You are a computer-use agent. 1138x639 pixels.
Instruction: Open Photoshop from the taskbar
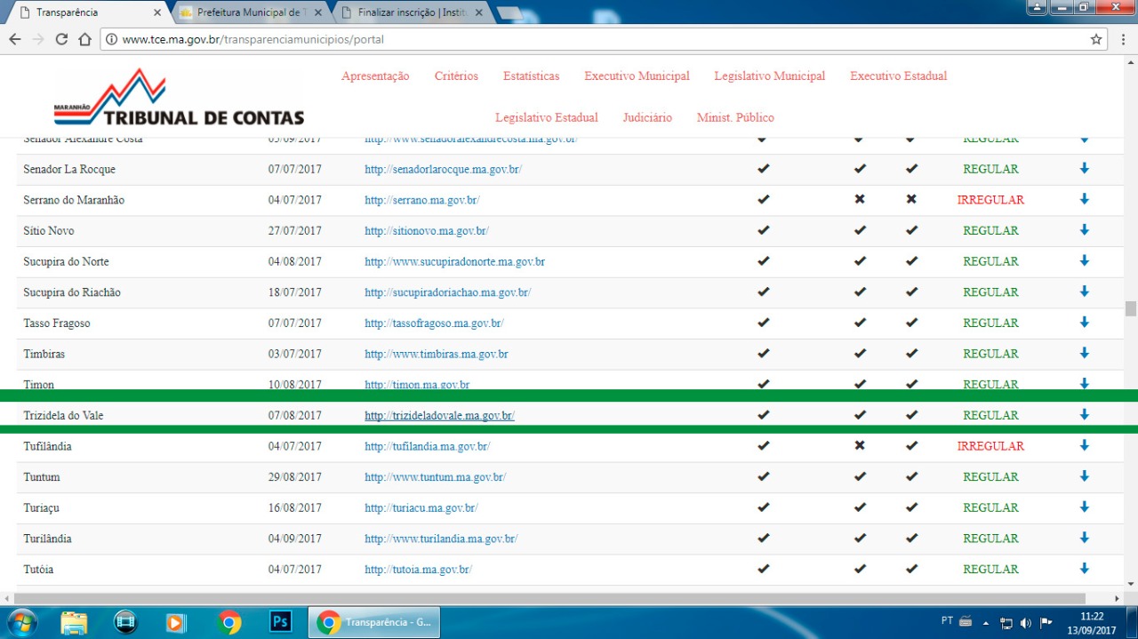[x=280, y=622]
